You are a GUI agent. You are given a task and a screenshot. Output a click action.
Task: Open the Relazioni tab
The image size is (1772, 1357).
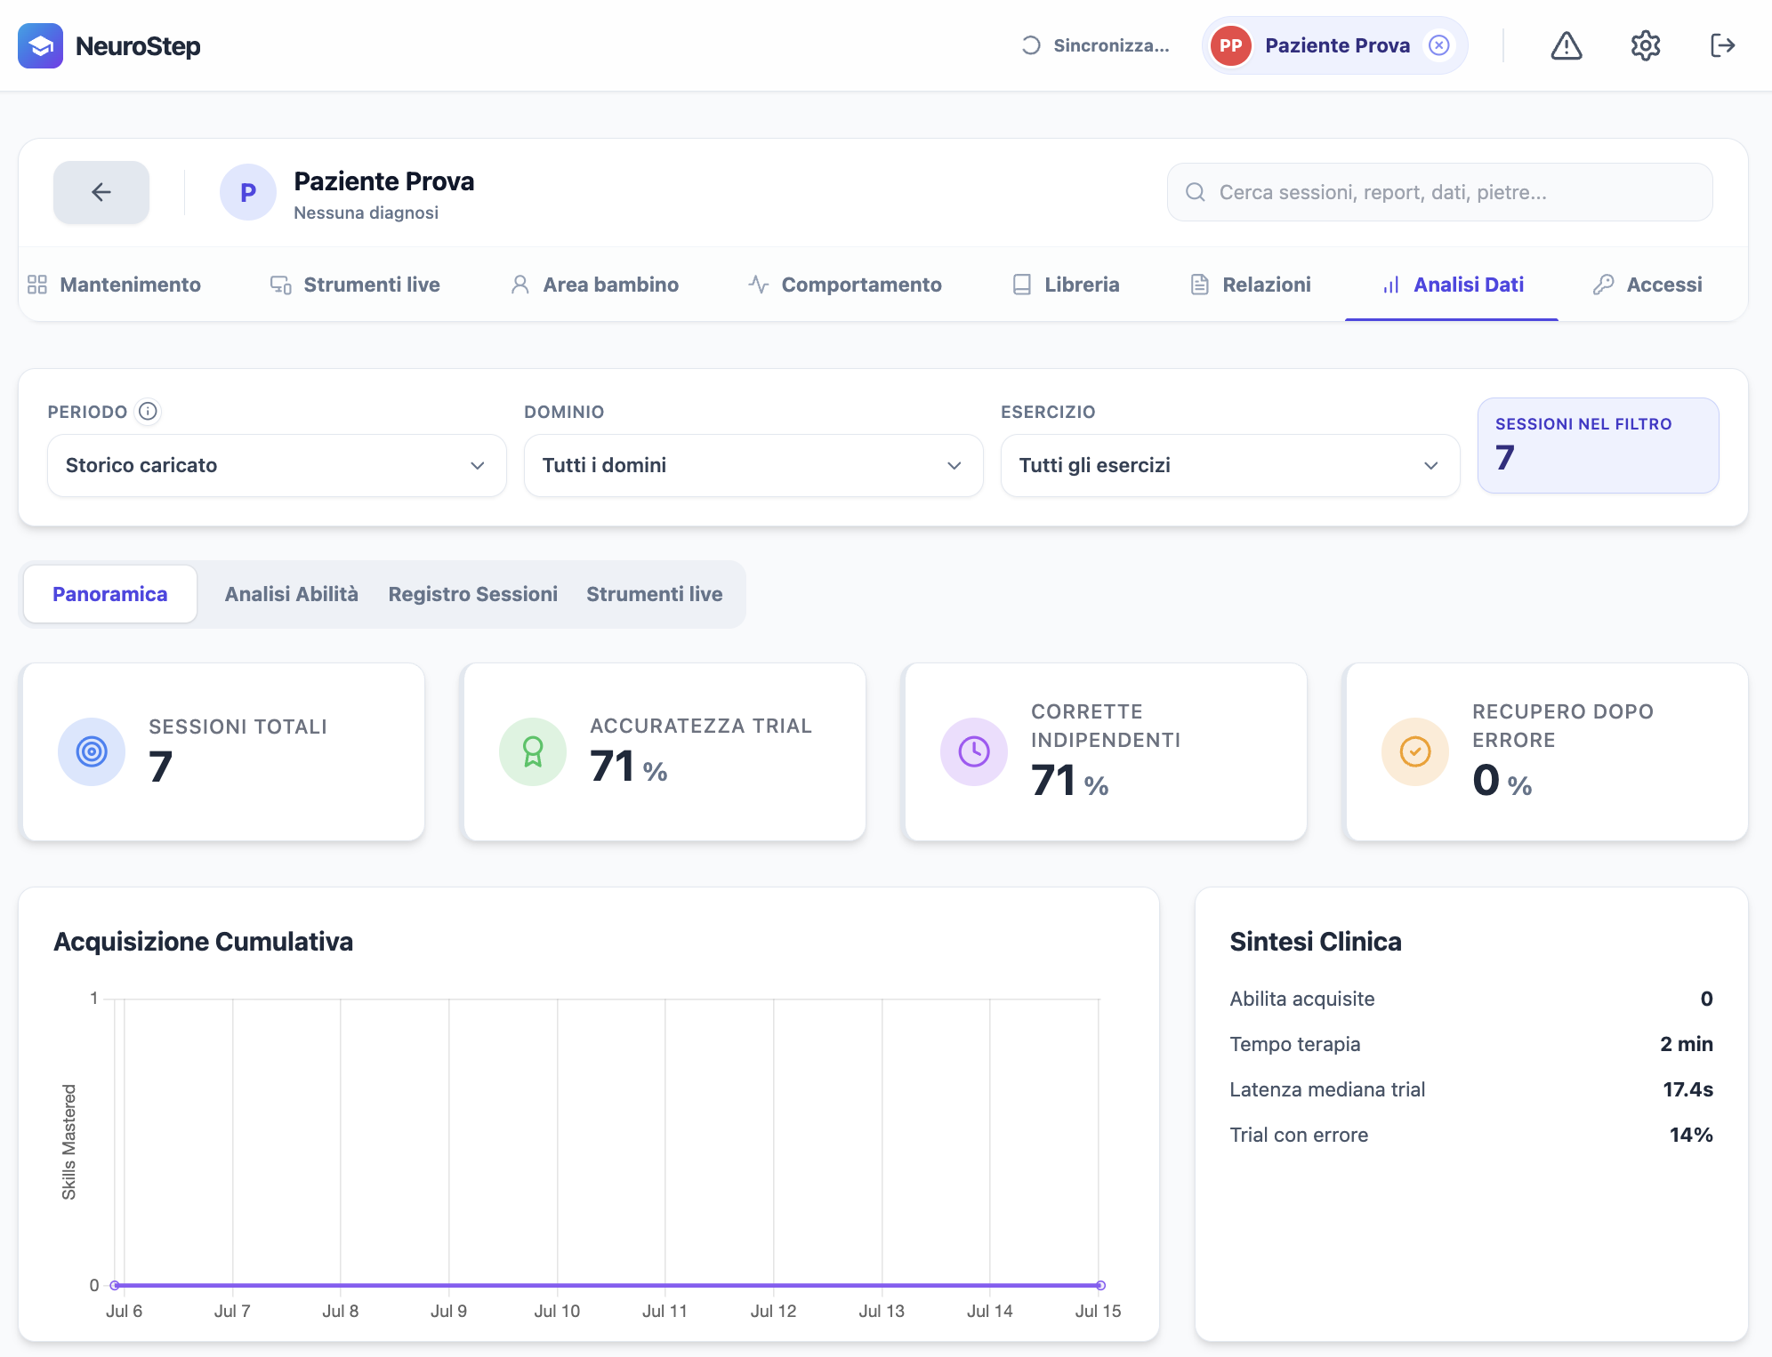(1251, 285)
